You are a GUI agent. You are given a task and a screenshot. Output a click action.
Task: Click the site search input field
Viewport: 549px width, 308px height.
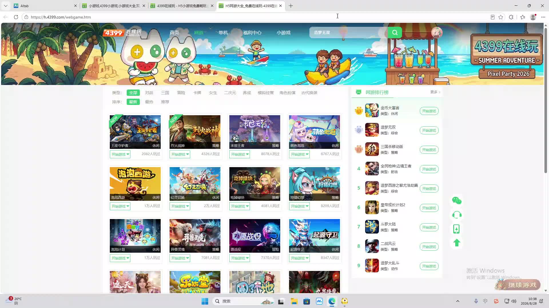coord(349,33)
